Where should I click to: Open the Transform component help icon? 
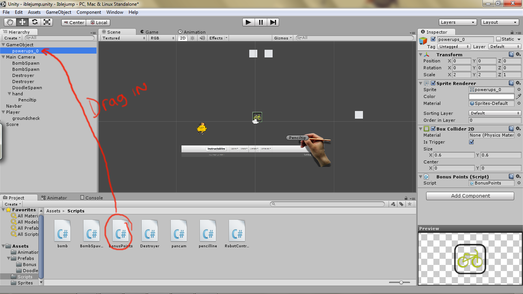[512, 55]
